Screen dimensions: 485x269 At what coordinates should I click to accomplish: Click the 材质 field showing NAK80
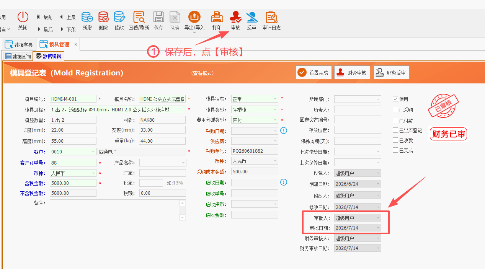click(162, 120)
